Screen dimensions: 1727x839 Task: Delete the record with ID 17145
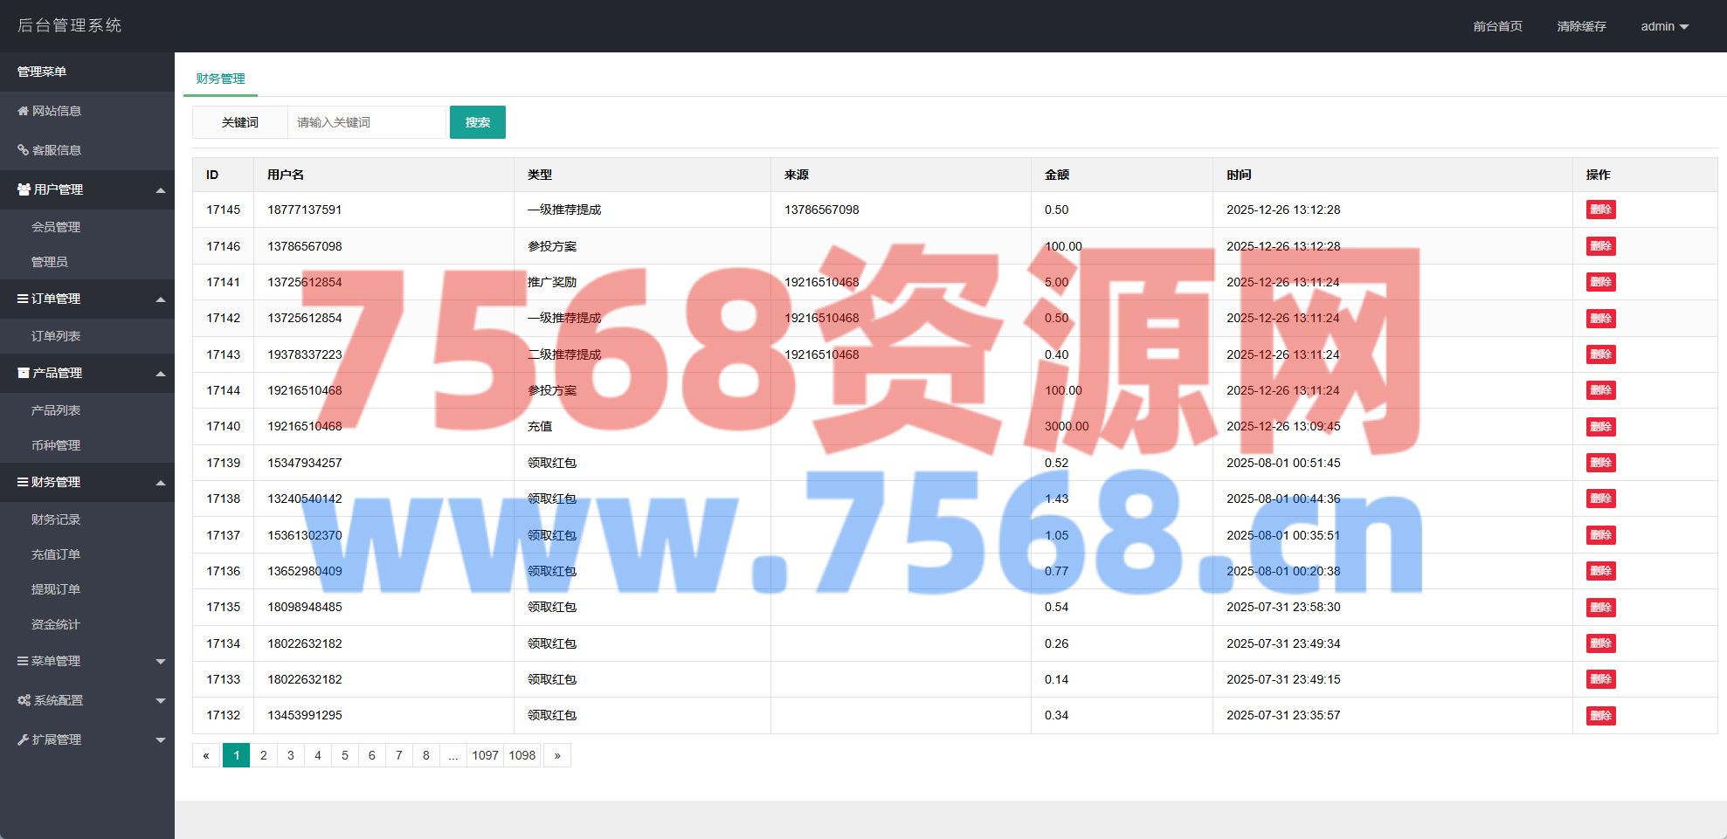click(1600, 210)
